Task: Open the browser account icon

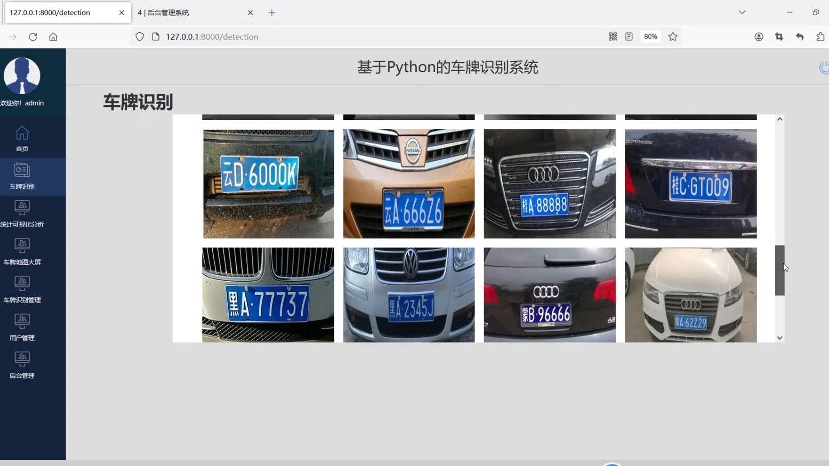Action: click(759, 37)
